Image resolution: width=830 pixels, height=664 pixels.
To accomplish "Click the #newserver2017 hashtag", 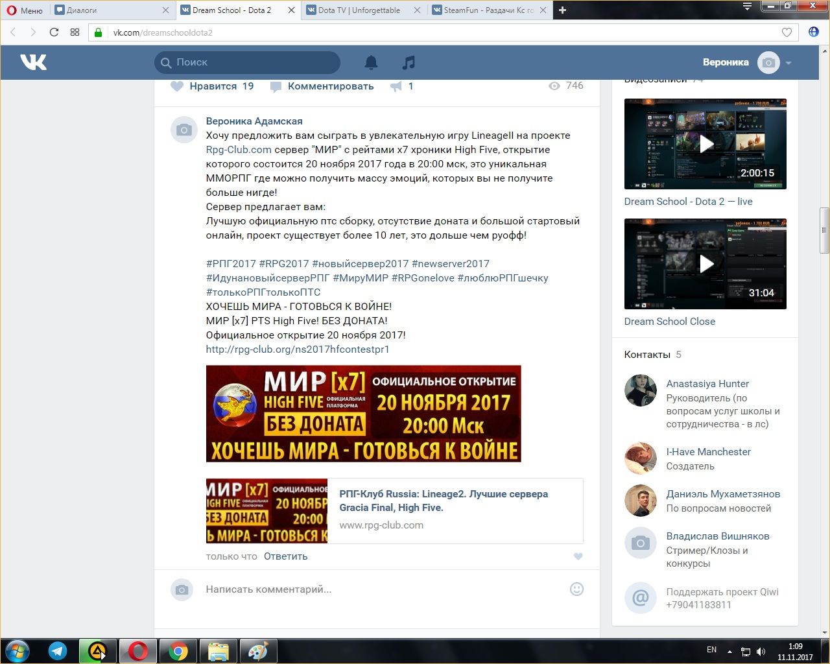I will tap(451, 264).
